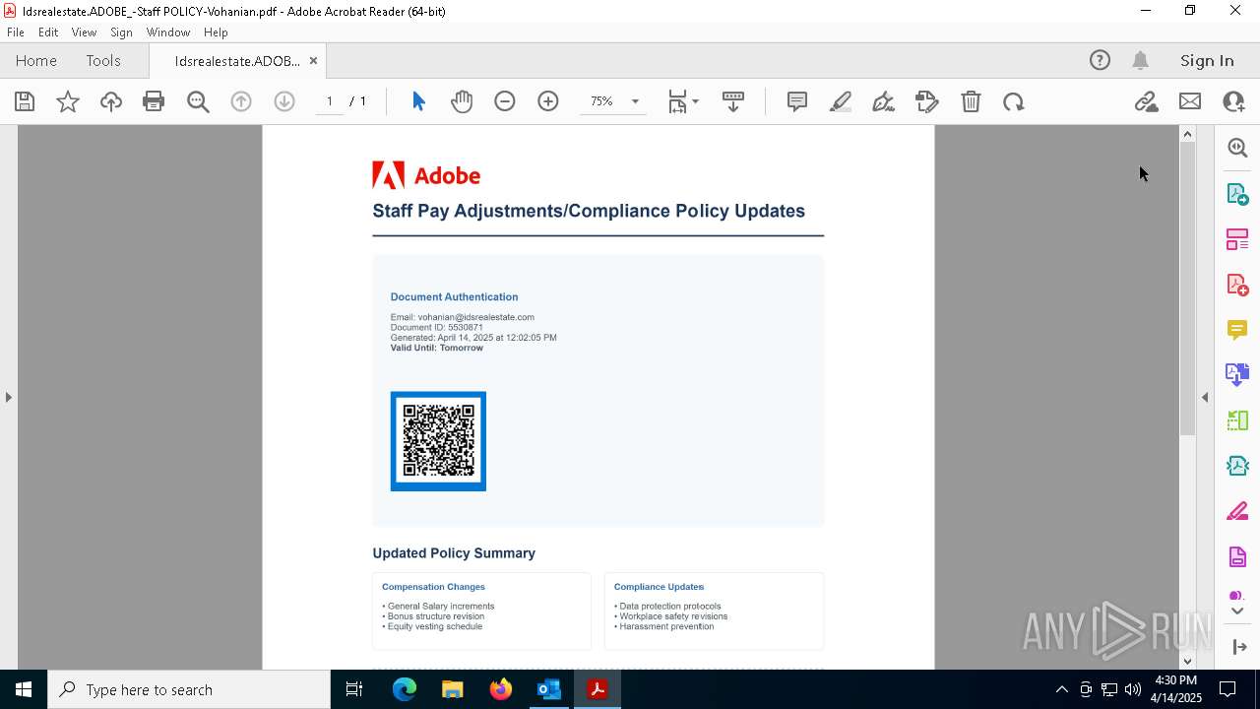
Task: Open the Find text search tool
Action: pyautogui.click(x=198, y=101)
